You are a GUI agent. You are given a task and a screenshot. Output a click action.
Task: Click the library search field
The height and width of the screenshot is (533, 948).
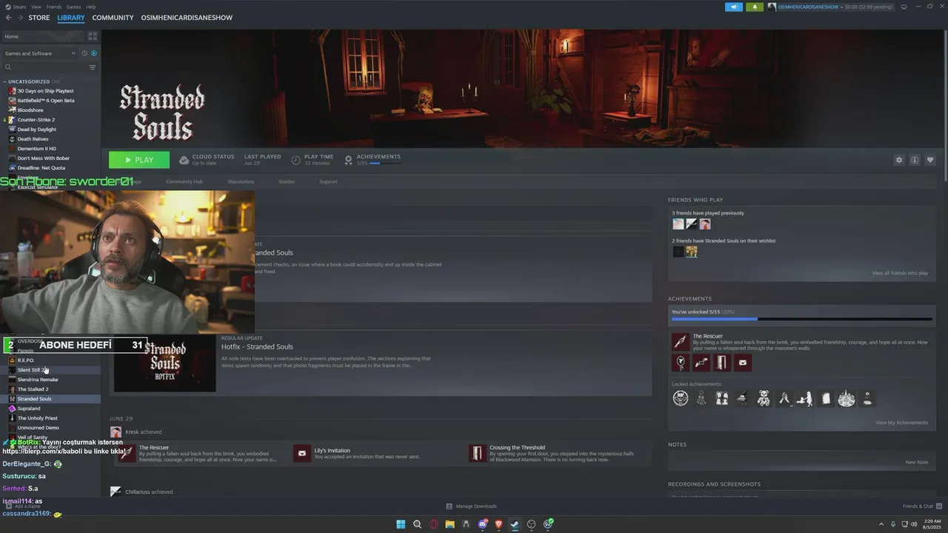pos(44,67)
